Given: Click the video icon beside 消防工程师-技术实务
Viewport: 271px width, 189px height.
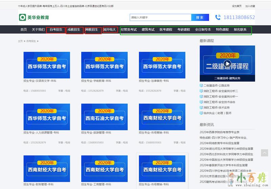Looking at the screenshot, I should point(201,108).
